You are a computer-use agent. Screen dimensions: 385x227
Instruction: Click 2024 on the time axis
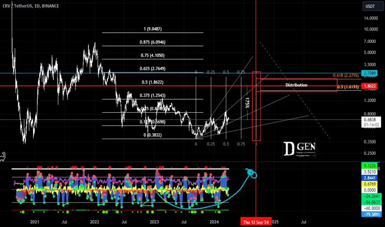[214, 222]
